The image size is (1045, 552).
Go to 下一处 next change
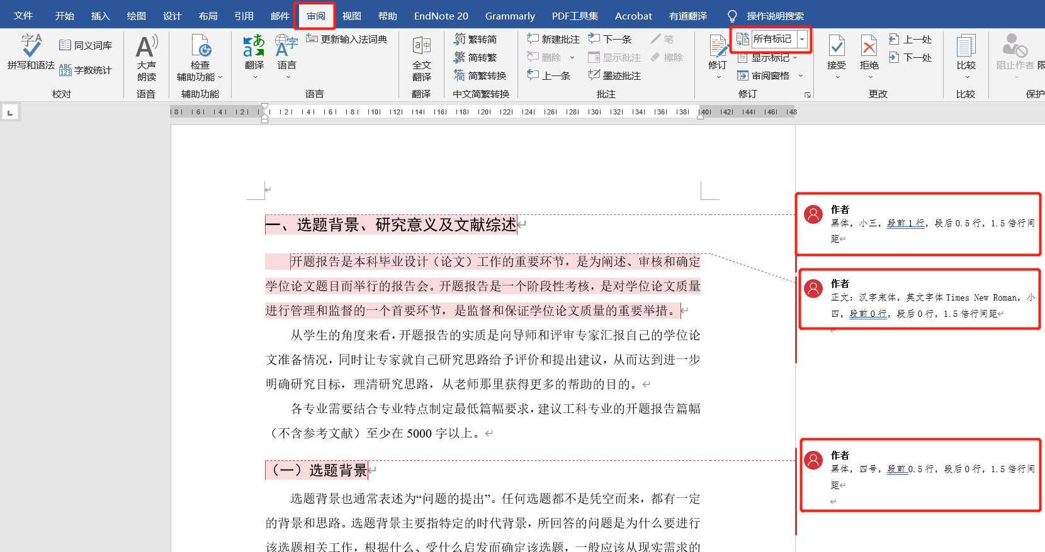tap(910, 57)
